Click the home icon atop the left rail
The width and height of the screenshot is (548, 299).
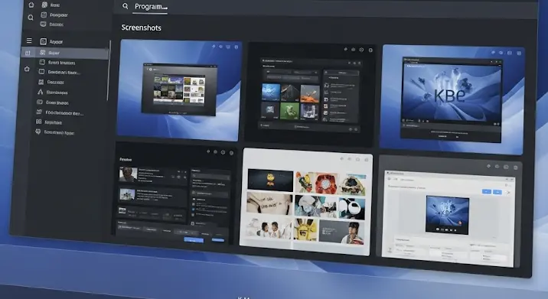(31, 5)
